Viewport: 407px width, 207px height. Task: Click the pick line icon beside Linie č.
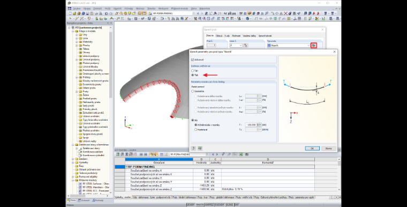click(x=246, y=46)
